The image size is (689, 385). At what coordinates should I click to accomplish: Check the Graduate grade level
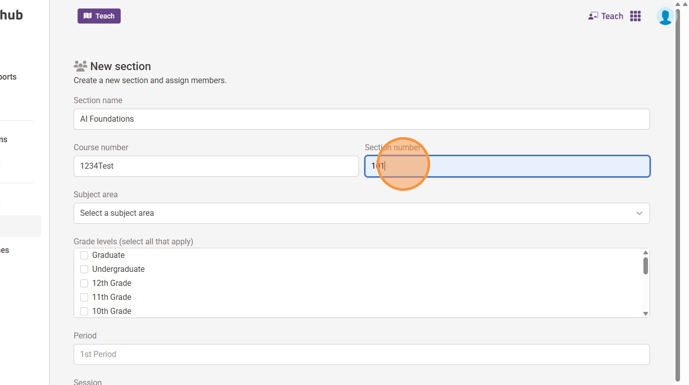84,255
